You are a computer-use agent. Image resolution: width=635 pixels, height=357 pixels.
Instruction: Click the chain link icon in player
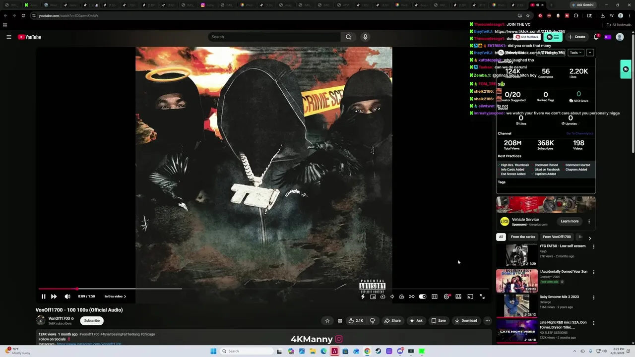click(411, 297)
